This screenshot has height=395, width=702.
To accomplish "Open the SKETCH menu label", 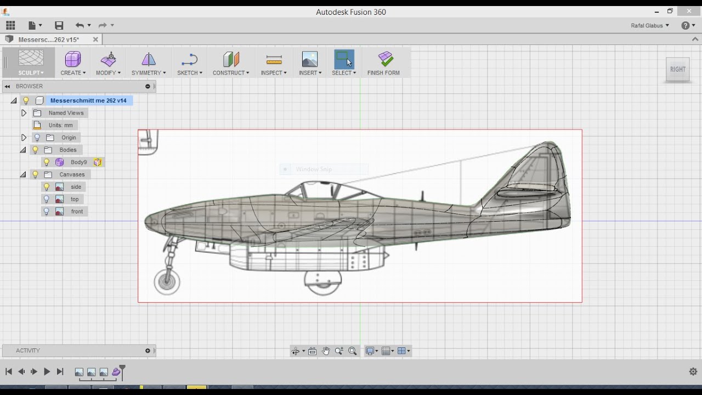I will click(x=190, y=73).
